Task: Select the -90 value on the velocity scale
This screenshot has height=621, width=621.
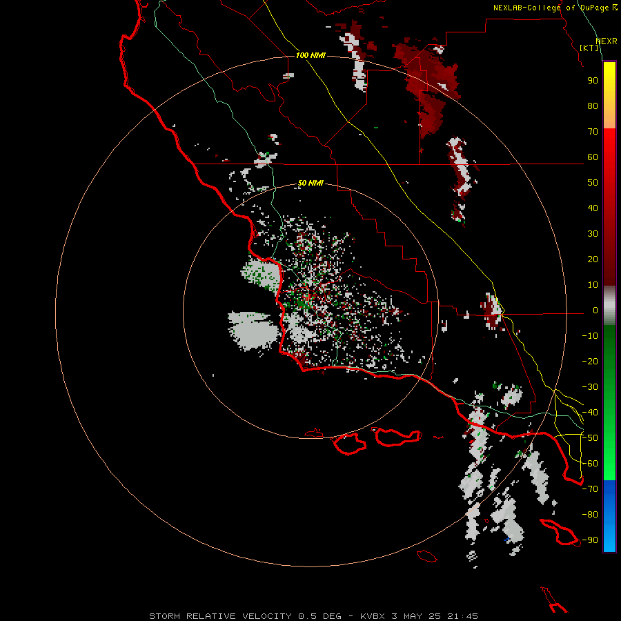Action: [590, 540]
